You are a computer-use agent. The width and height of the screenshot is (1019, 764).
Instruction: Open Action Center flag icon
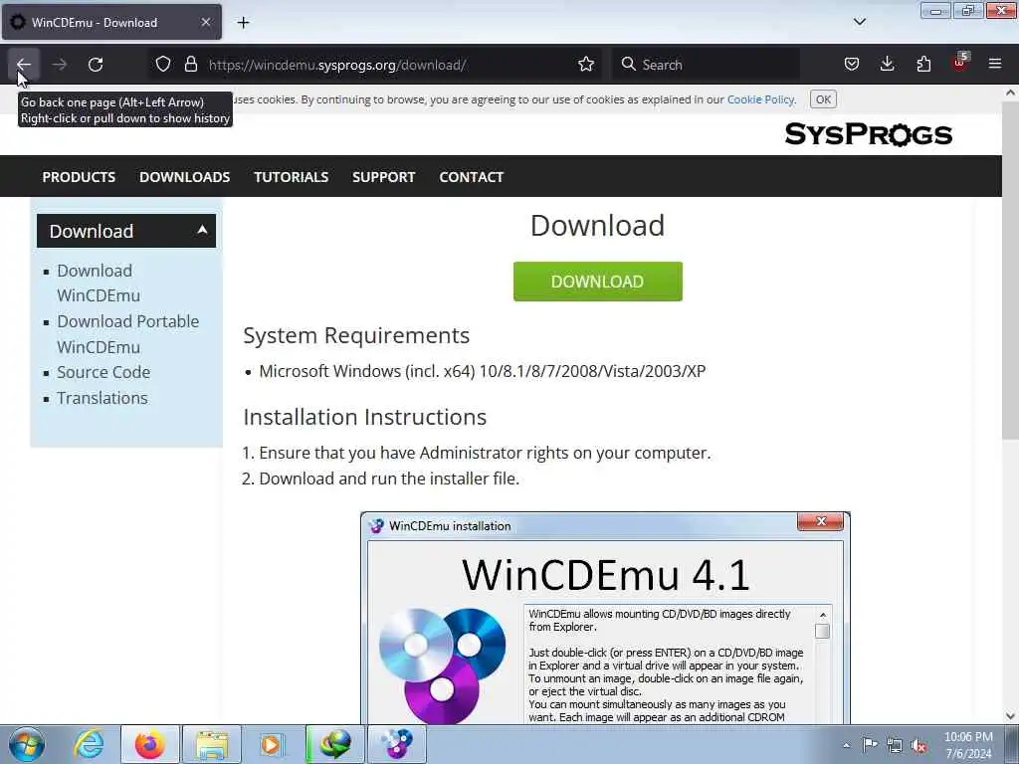click(870, 744)
